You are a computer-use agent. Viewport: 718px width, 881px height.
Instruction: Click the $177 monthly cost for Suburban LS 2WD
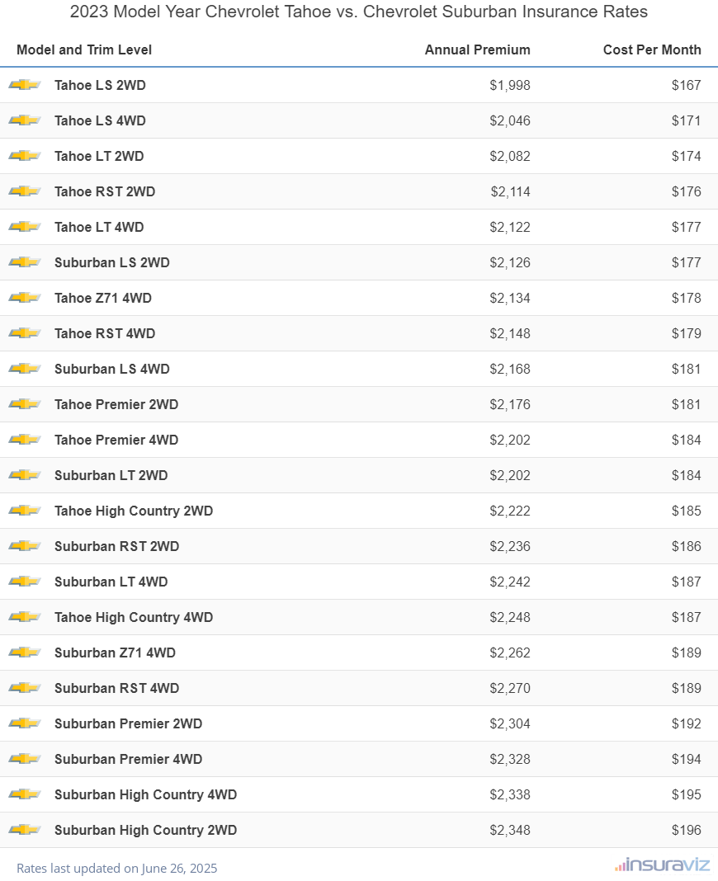coord(687,262)
